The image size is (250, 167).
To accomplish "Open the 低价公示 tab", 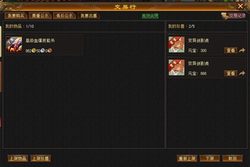I will pyautogui.click(x=64, y=16).
